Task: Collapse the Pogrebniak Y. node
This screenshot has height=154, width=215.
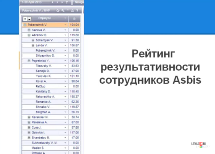Action: pos(29,61)
